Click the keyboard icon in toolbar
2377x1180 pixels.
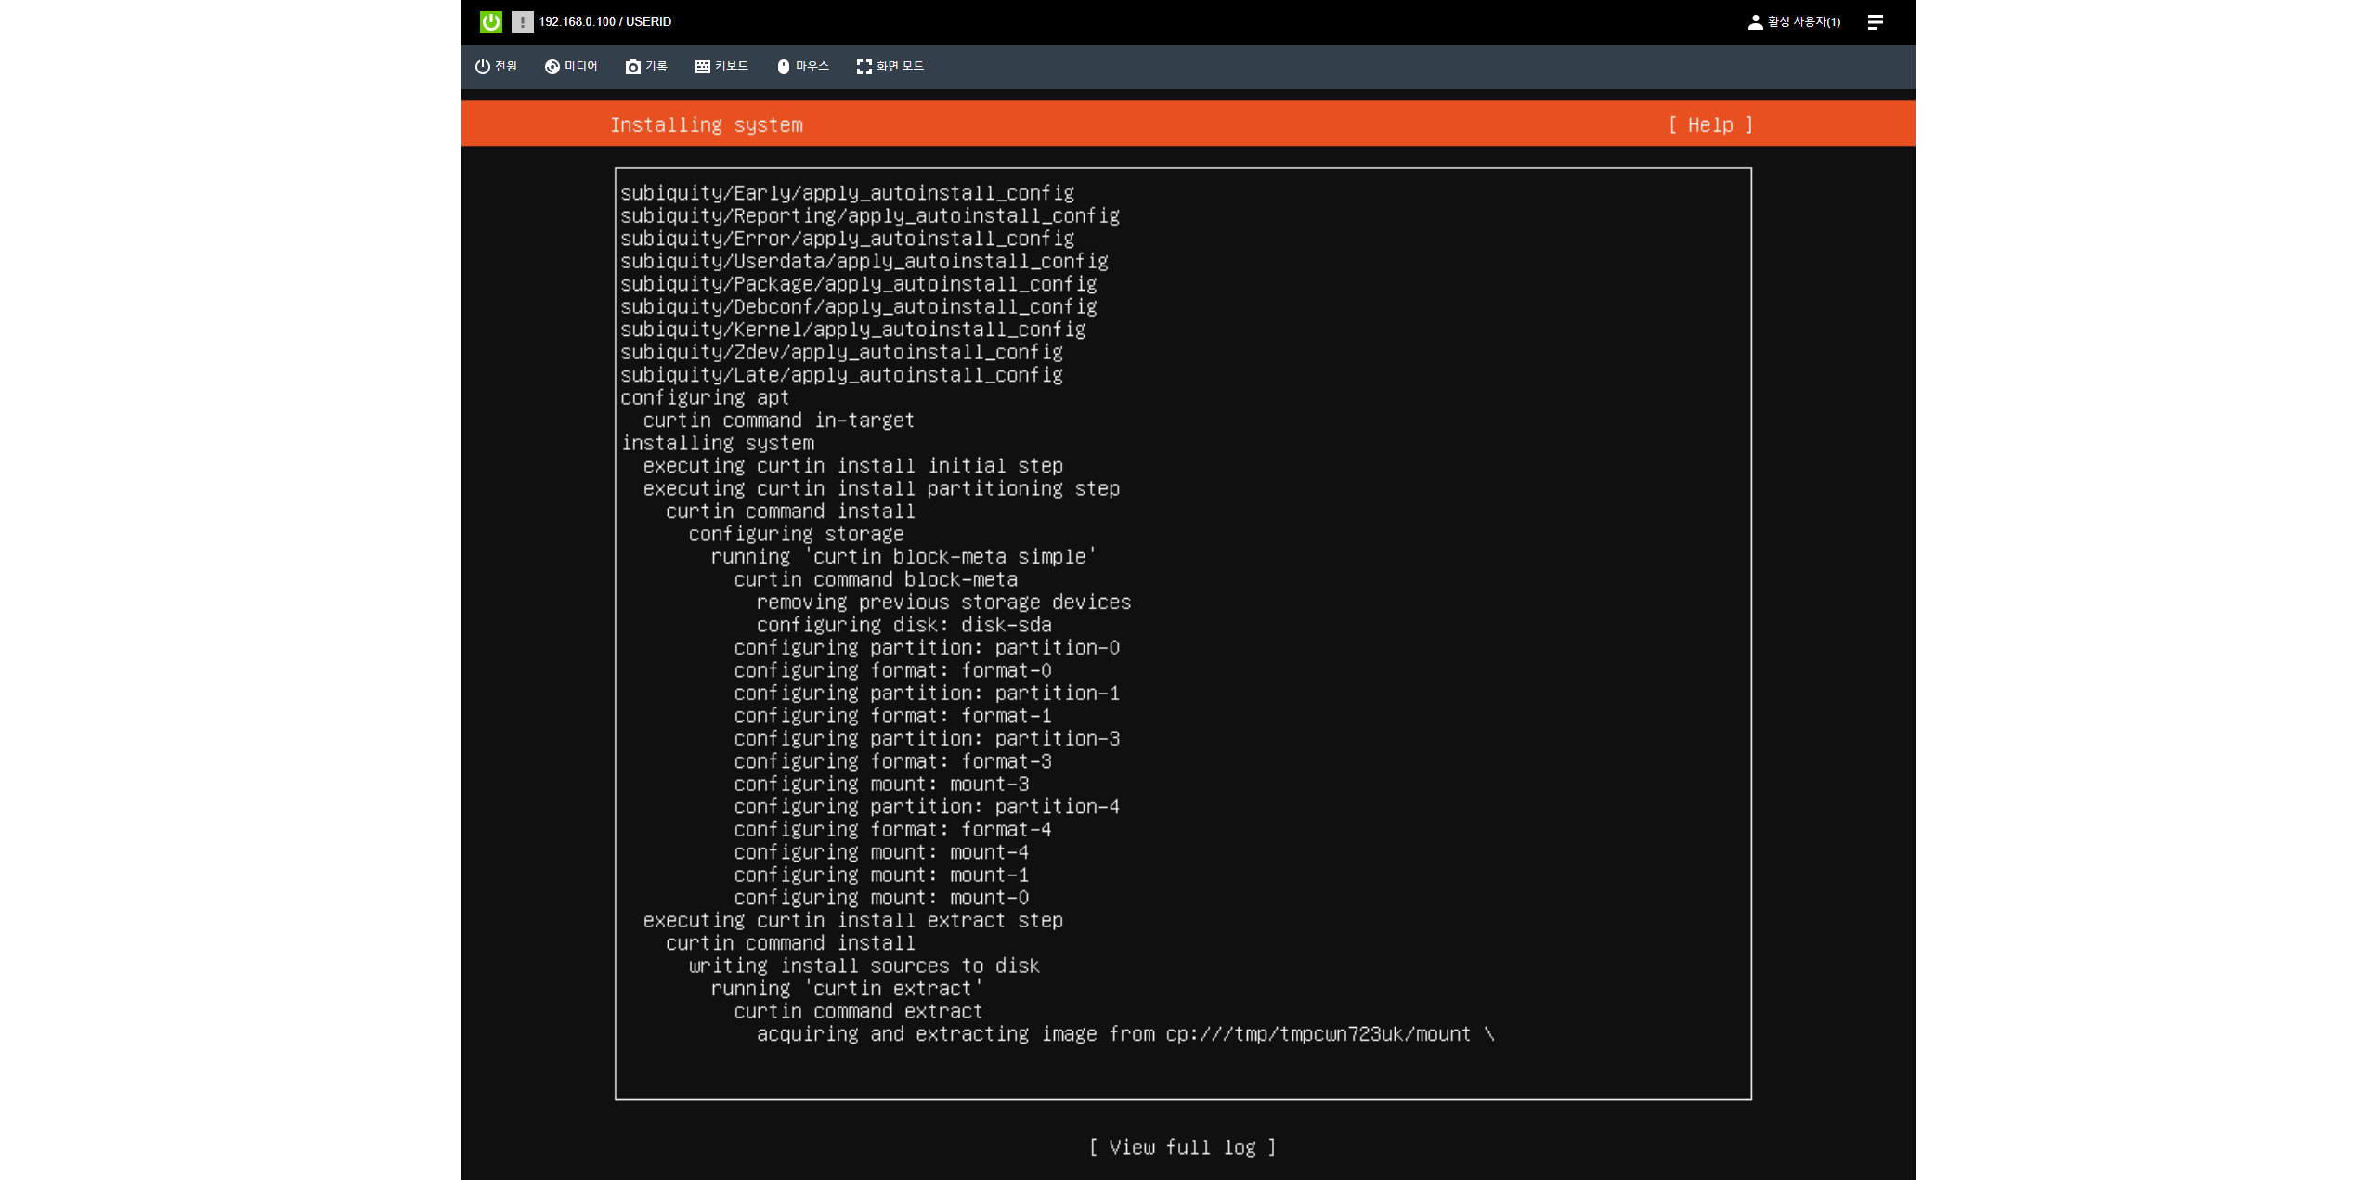(x=702, y=67)
